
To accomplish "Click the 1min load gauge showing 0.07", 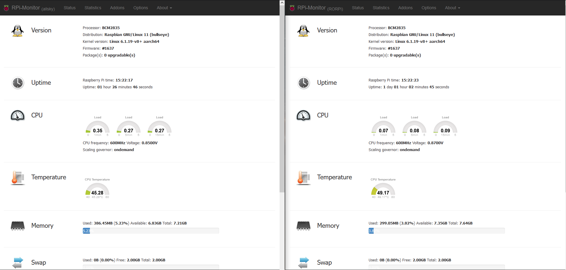I will (x=383, y=127).
